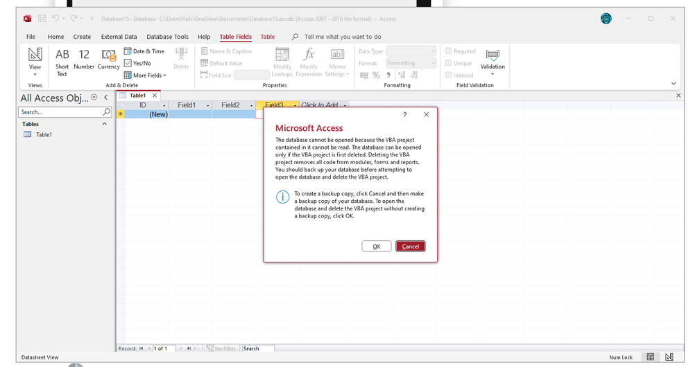Open the Format combo box
The width and height of the screenshot is (693, 367).
pos(411,63)
